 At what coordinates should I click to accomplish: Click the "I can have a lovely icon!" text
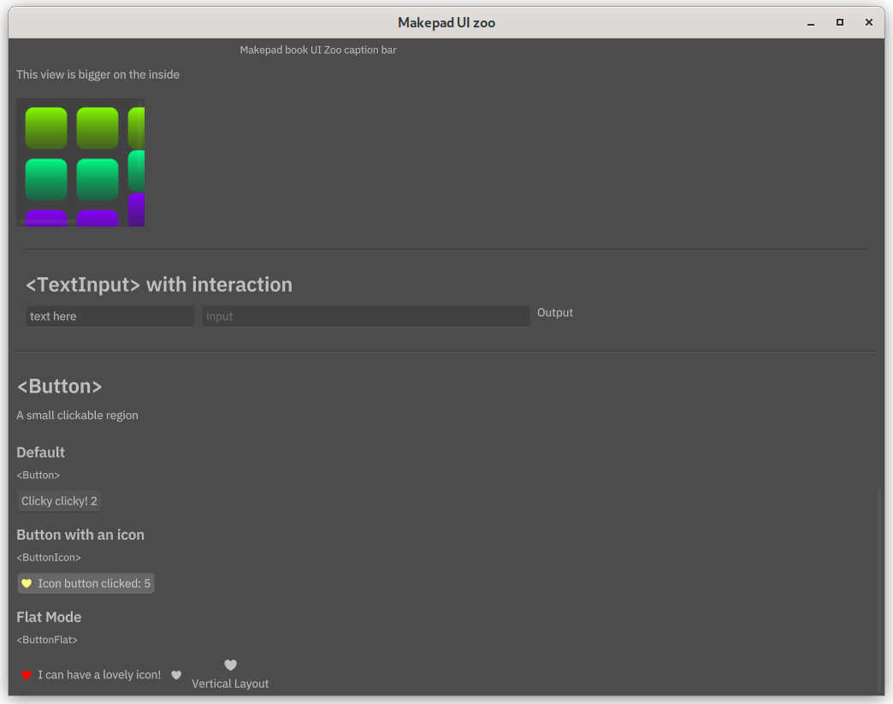99,675
